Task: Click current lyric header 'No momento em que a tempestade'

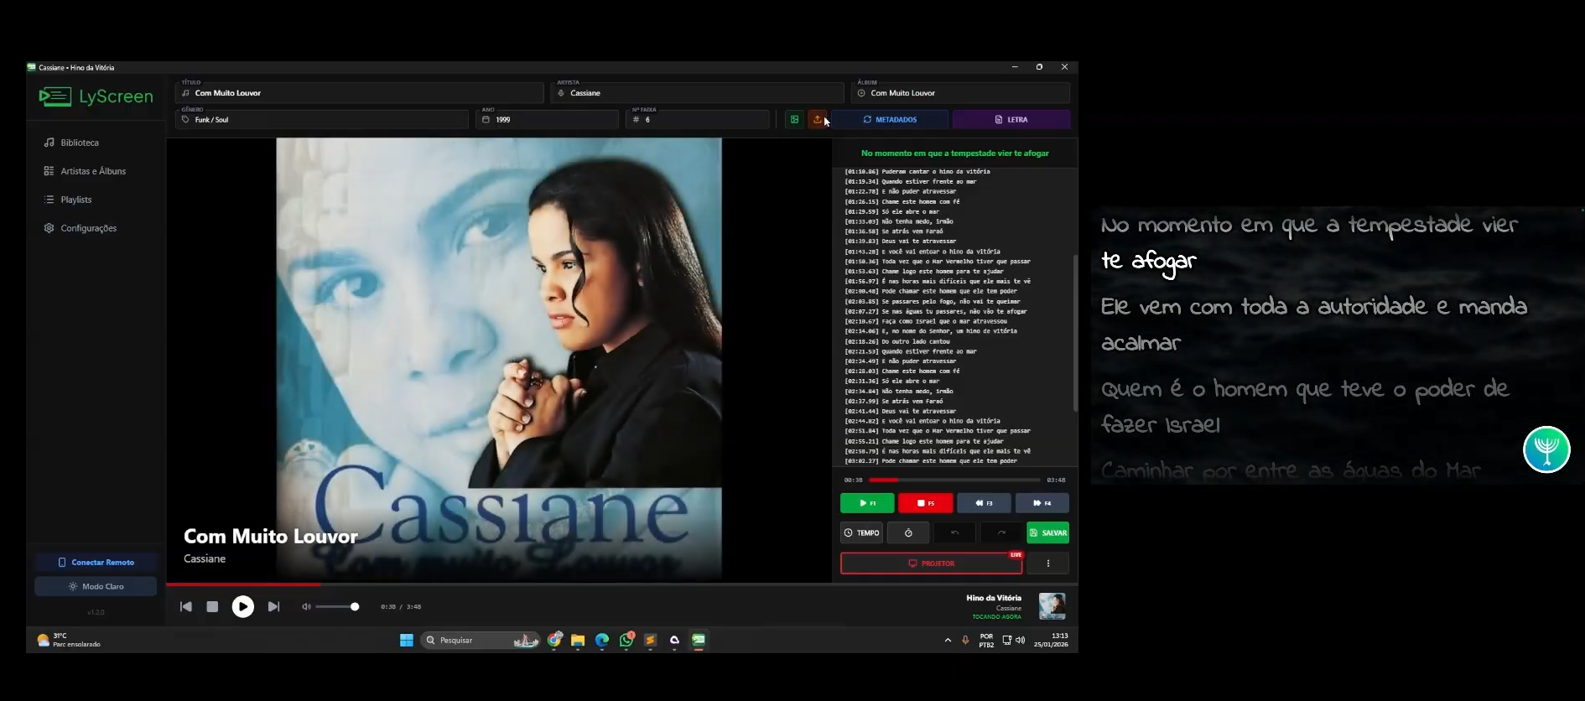Action: 954,153
